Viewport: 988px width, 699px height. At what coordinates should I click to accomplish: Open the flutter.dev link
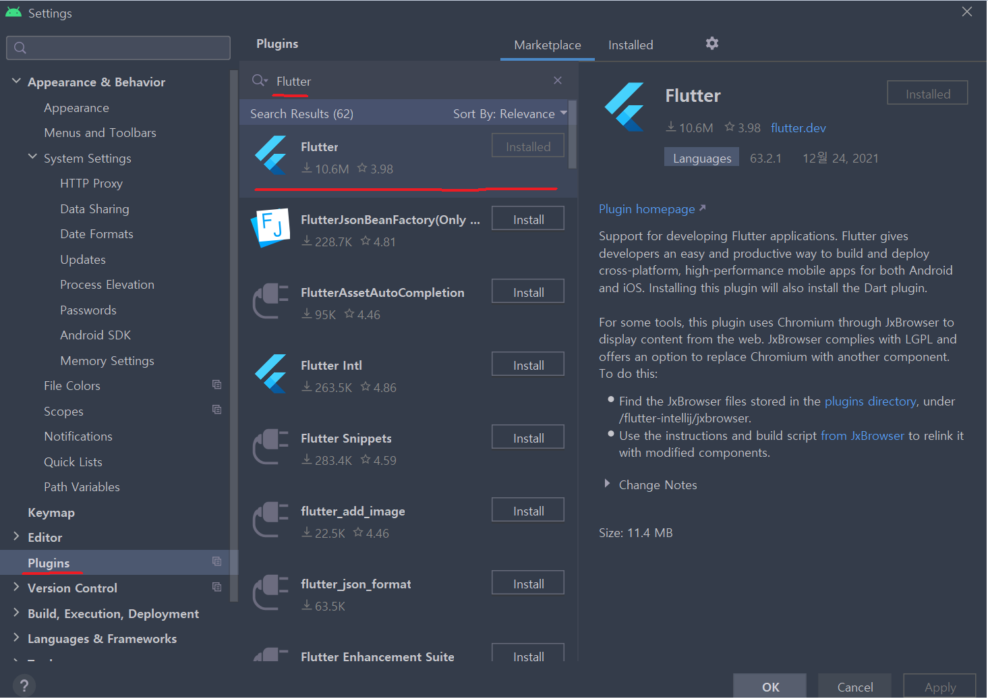798,128
